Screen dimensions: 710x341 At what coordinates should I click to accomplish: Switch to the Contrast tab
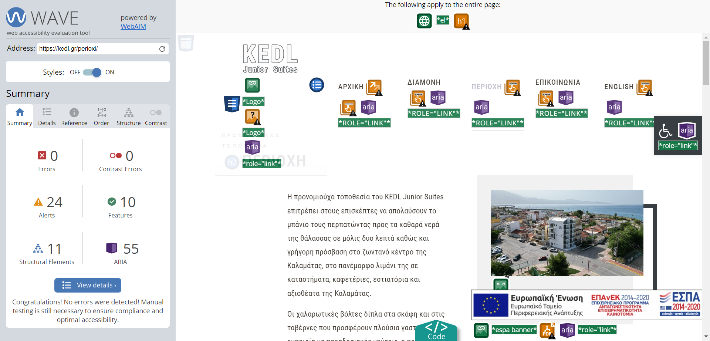[156, 117]
